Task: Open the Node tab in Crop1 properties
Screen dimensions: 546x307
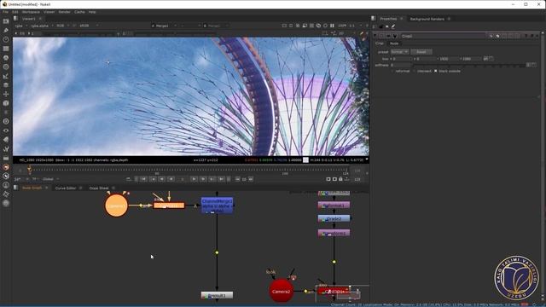Action: coord(394,43)
